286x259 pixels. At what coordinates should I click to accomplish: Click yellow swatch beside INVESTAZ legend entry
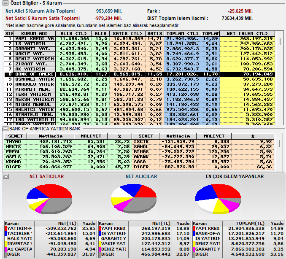[5, 244]
